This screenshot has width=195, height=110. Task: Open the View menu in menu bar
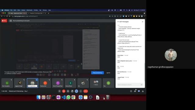tap(19, 10)
